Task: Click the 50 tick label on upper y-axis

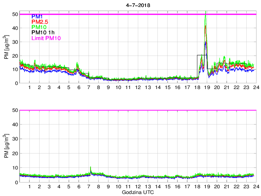Action: click(x=14, y=14)
